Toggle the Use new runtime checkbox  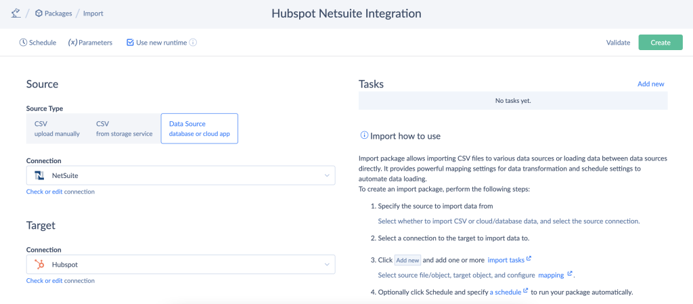pyautogui.click(x=130, y=43)
